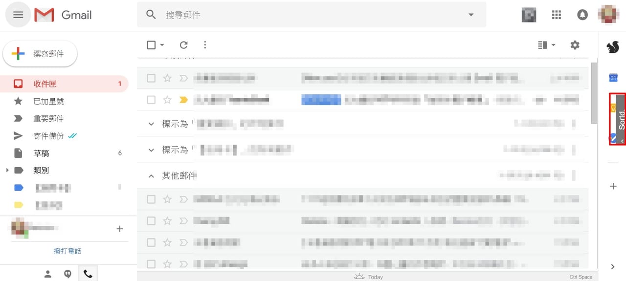The image size is (626, 281).
Task: Toggle the select-all checkbox in toolbar
Action: (x=151, y=45)
